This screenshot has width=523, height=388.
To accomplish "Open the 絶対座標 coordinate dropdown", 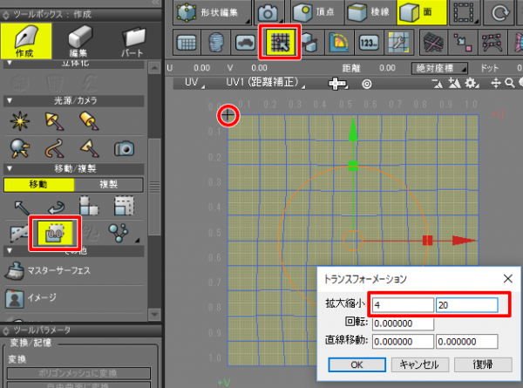I will pos(439,68).
